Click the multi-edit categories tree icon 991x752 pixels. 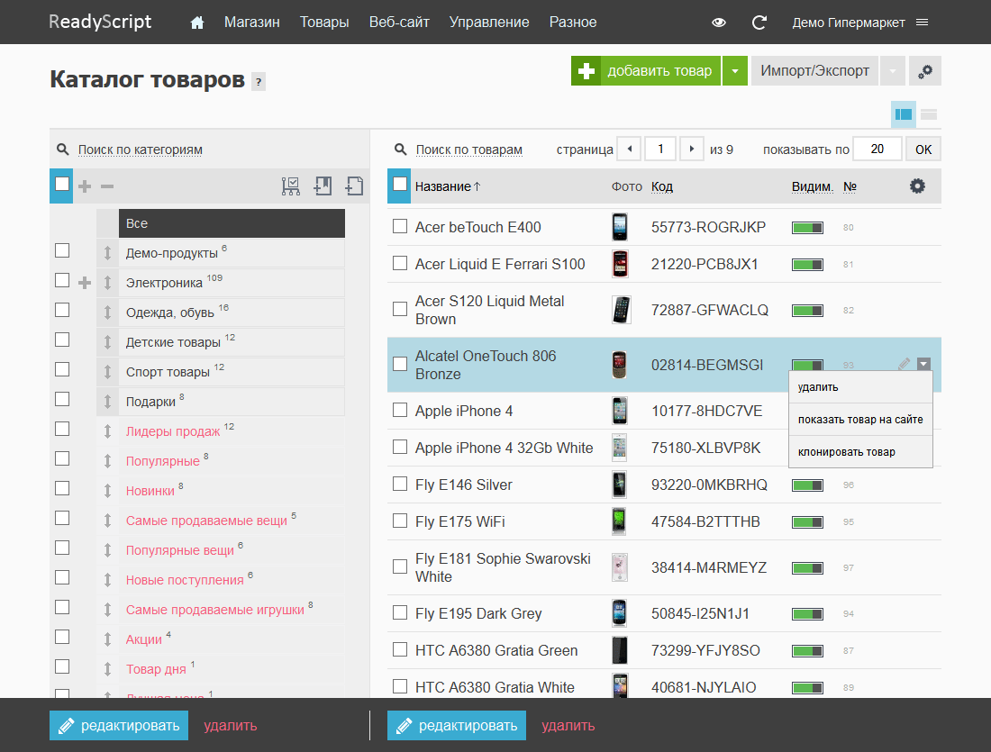click(291, 186)
